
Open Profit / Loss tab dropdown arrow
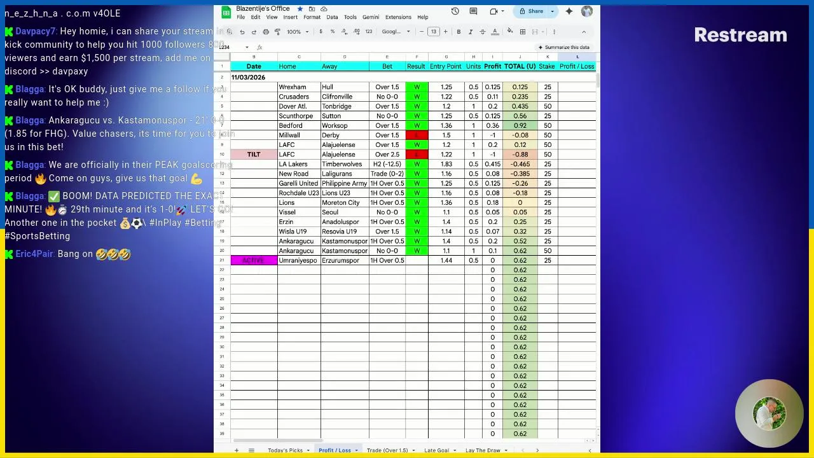point(356,450)
